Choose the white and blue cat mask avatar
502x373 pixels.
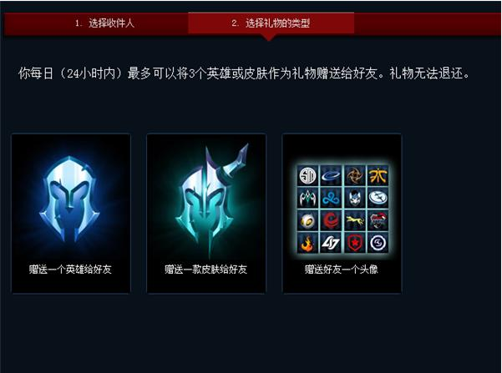355,198
